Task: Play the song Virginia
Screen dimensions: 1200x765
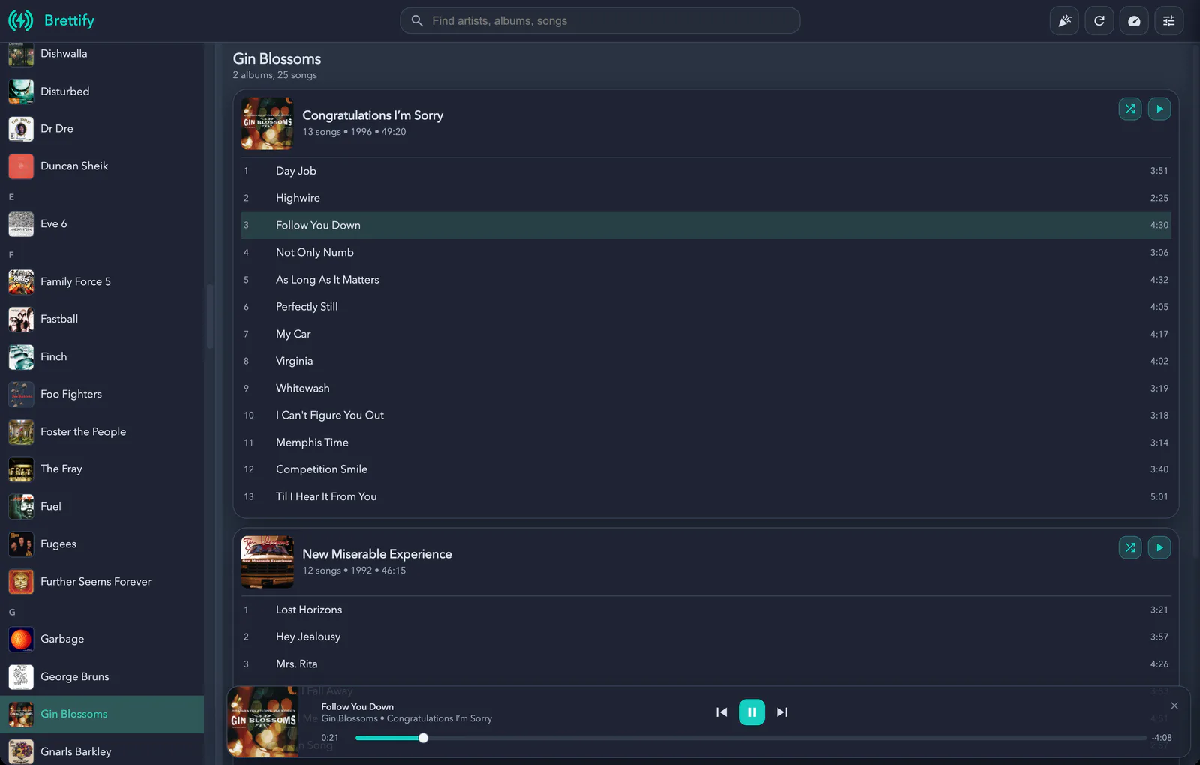Action: click(706, 361)
